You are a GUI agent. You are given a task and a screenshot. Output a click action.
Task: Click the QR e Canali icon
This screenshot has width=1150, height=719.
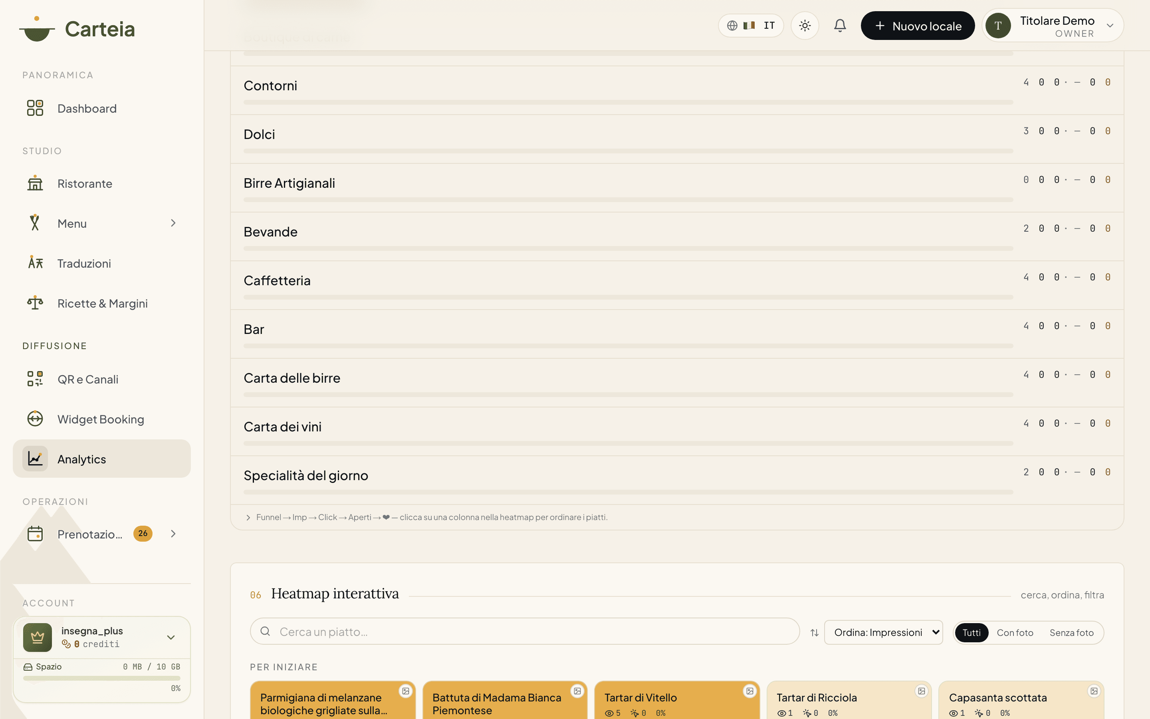(x=35, y=379)
